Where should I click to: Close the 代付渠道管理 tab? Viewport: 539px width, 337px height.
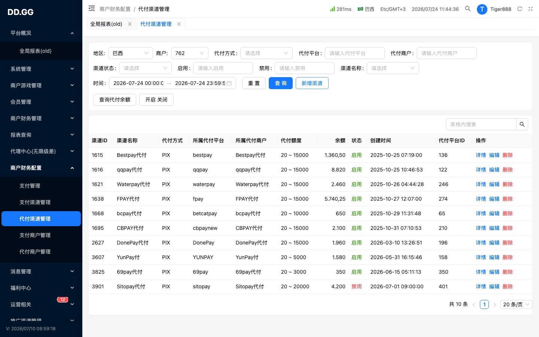pyautogui.click(x=179, y=24)
